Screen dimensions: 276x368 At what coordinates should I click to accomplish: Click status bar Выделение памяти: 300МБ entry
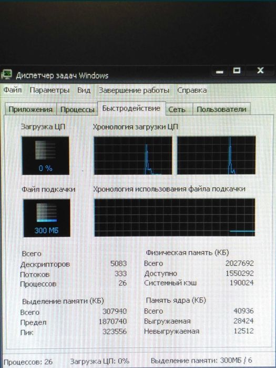[201, 361]
